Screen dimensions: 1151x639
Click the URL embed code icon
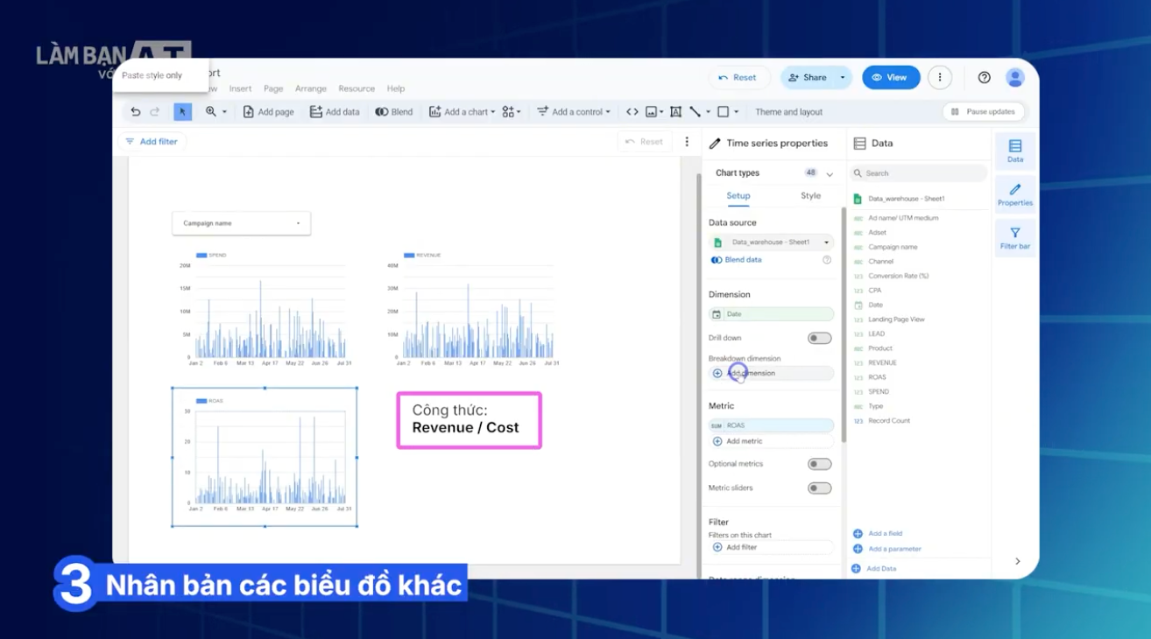coord(632,112)
